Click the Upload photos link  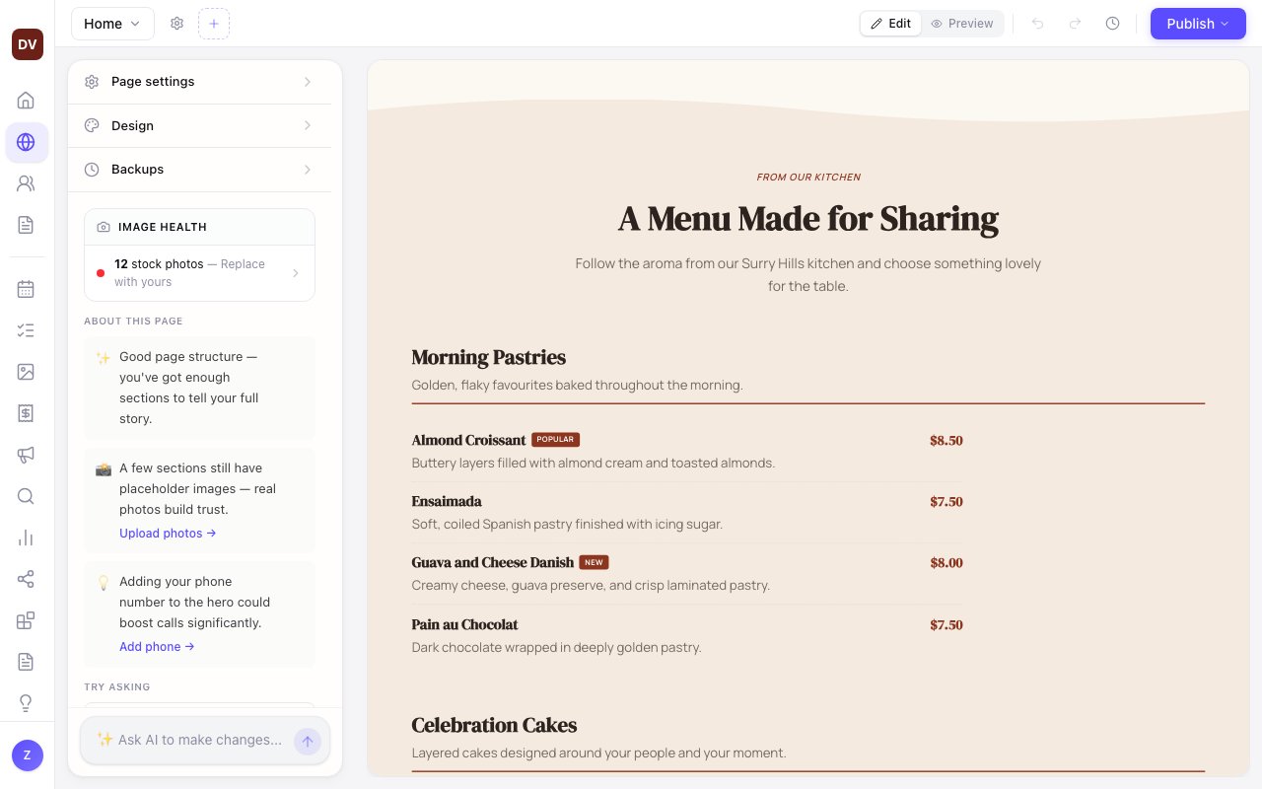[x=168, y=534]
